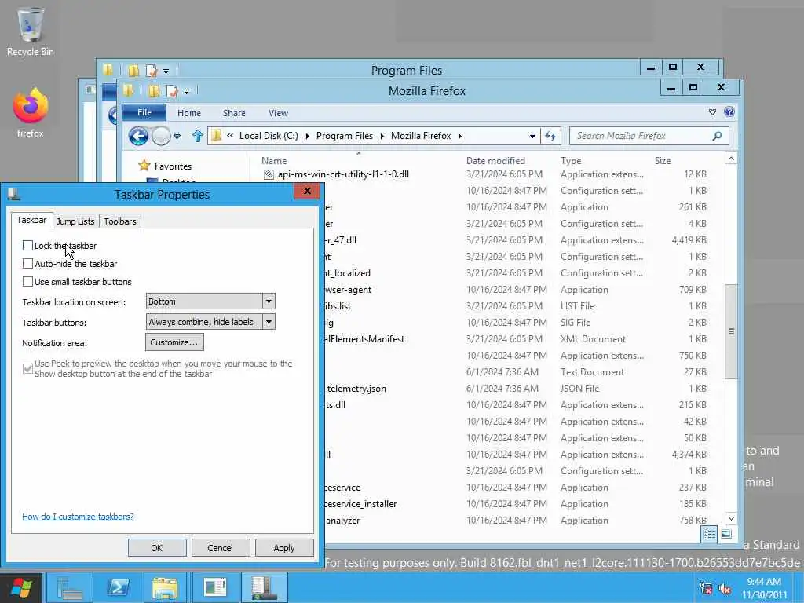Click the muted volume icon in the system tray
This screenshot has height=603, width=804.
(x=725, y=588)
